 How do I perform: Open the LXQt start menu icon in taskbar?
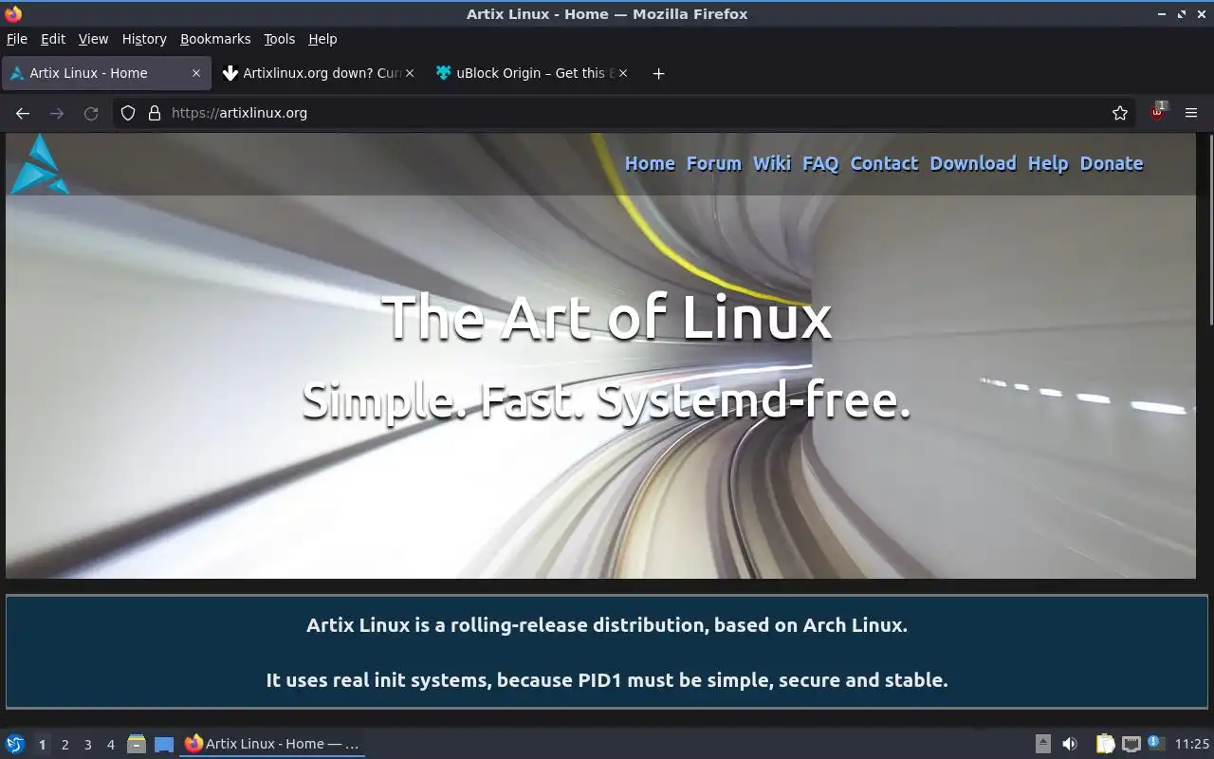point(15,744)
